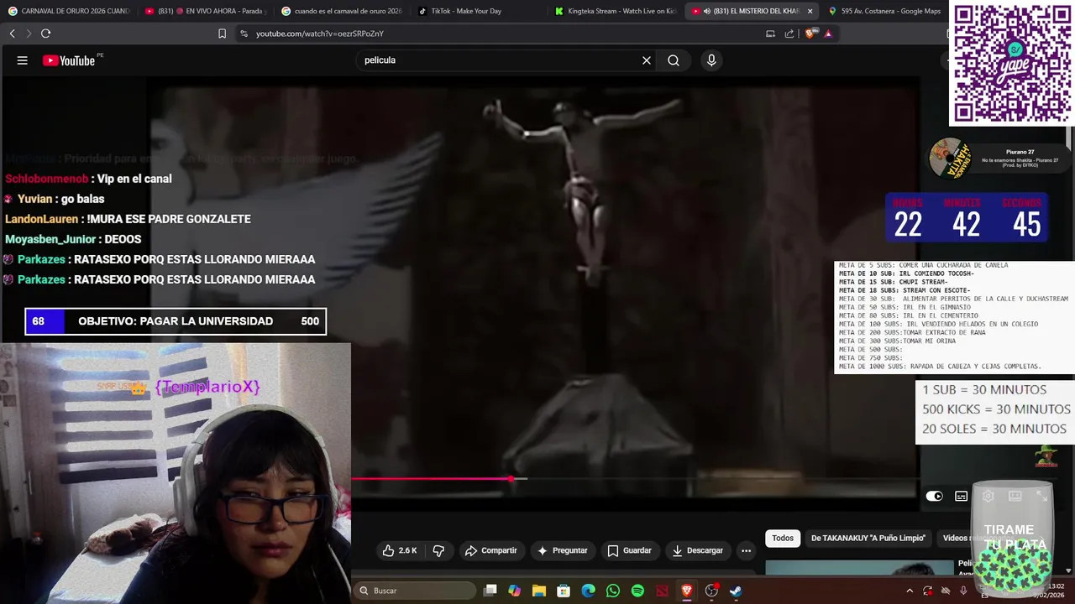This screenshot has width=1075, height=604.
Task: Click the red playhead scrubber dot
Action: [x=511, y=478]
